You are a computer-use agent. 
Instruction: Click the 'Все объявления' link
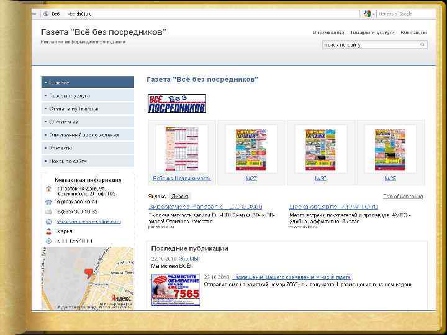[403, 196]
